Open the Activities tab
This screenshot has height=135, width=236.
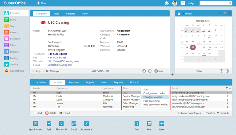coord(41,82)
